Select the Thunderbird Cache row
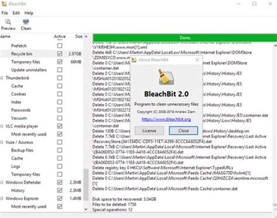 [41, 86]
